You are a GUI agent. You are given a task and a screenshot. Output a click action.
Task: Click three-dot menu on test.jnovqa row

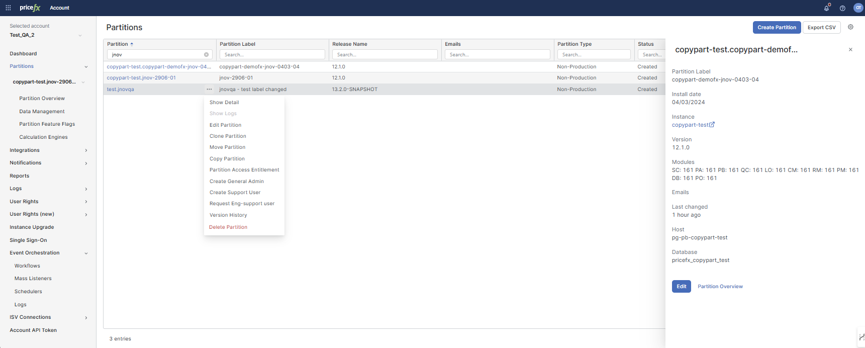click(209, 90)
